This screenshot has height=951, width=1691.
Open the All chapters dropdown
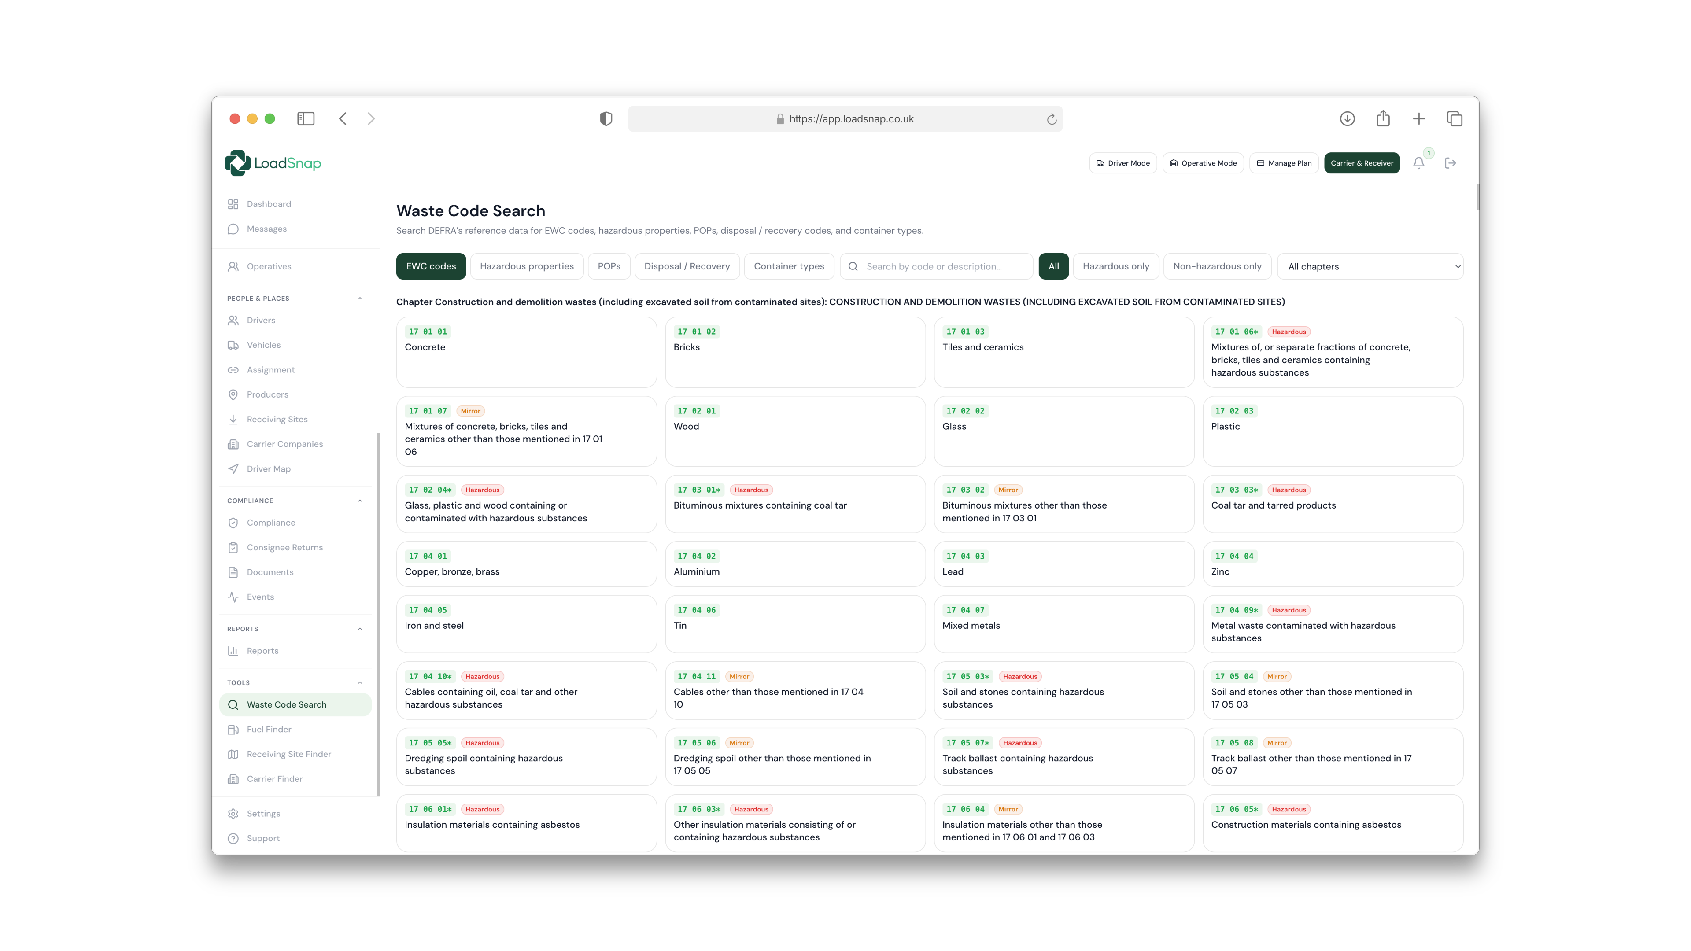coord(1371,266)
